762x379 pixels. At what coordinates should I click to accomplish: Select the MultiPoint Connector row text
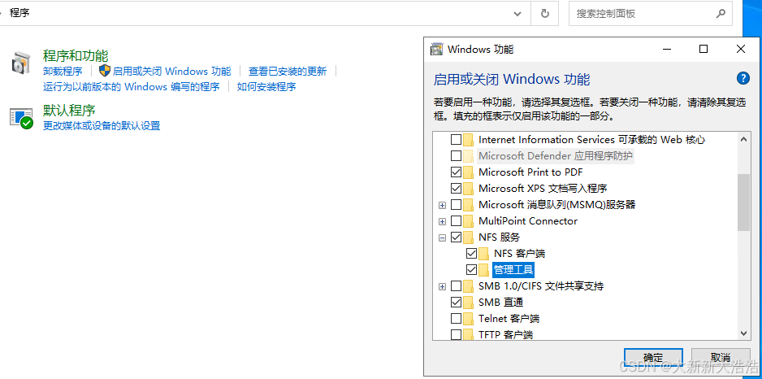tap(528, 221)
